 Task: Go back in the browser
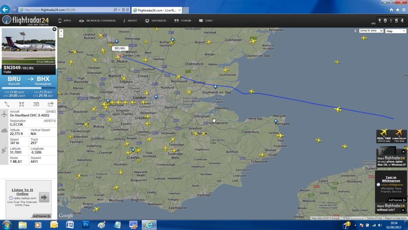tap(5, 10)
